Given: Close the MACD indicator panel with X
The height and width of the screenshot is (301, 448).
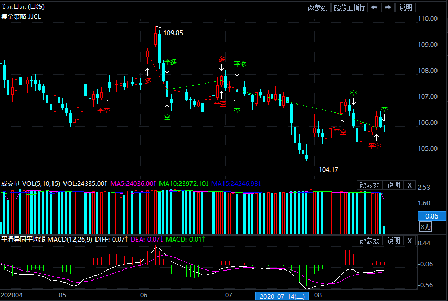Looking at the screenshot, I should click(x=410, y=241).
